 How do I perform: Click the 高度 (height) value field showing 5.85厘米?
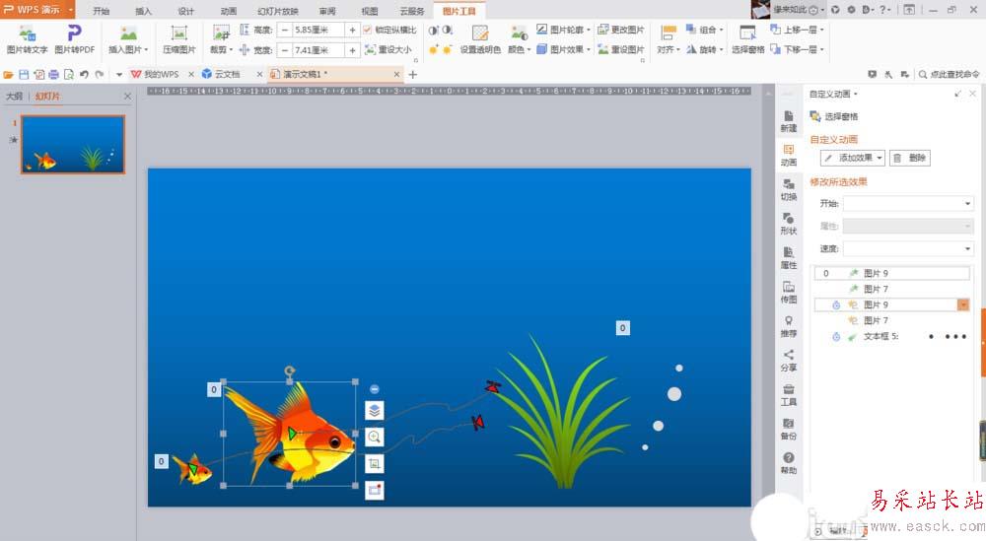pos(318,30)
